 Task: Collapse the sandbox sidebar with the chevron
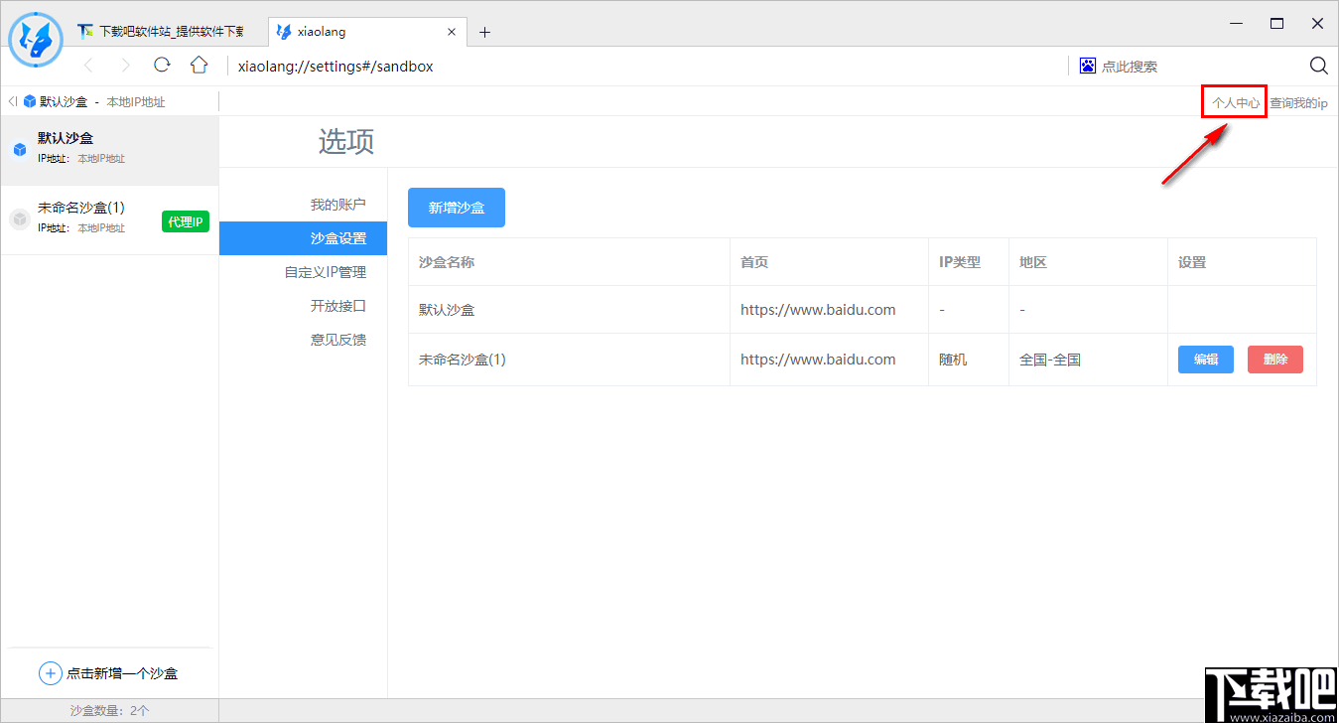tap(13, 101)
